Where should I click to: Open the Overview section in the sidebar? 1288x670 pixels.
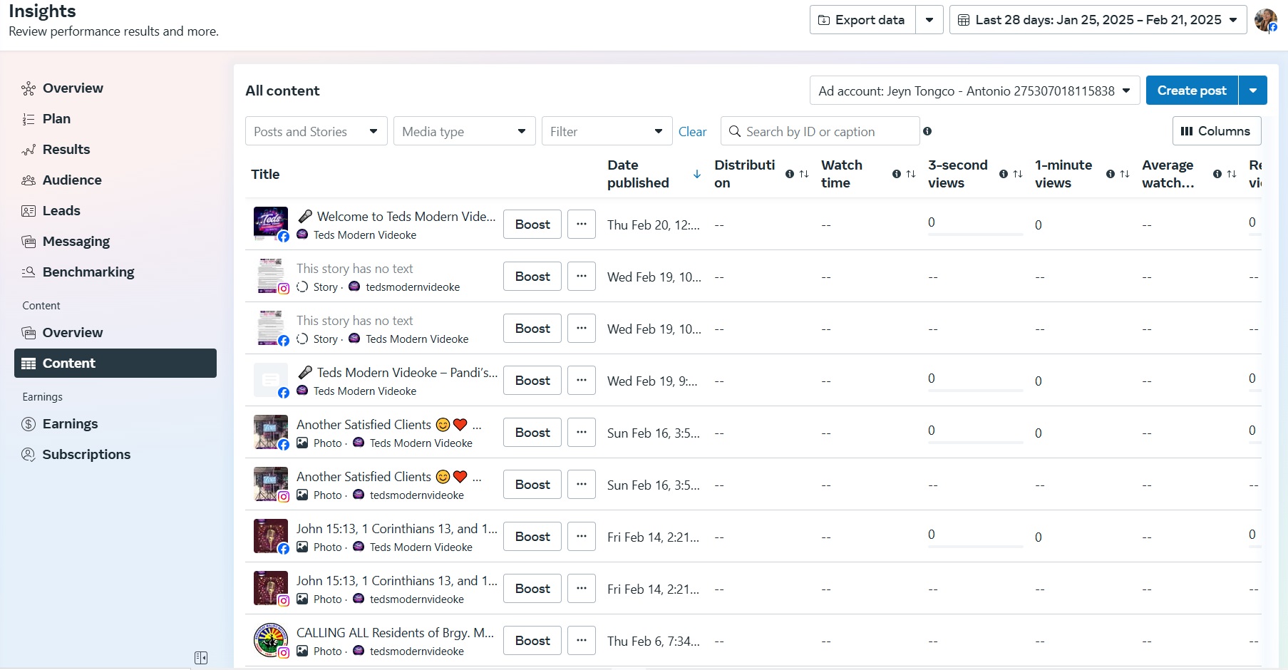72,88
